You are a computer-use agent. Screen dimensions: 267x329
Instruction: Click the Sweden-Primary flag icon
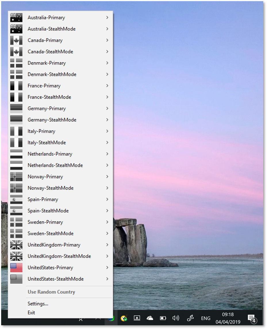click(x=16, y=222)
